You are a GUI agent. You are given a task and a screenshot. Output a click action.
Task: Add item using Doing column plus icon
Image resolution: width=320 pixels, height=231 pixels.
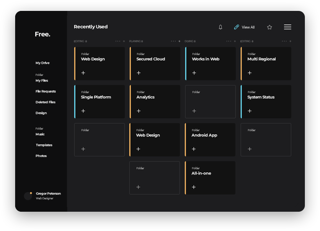click(x=235, y=42)
